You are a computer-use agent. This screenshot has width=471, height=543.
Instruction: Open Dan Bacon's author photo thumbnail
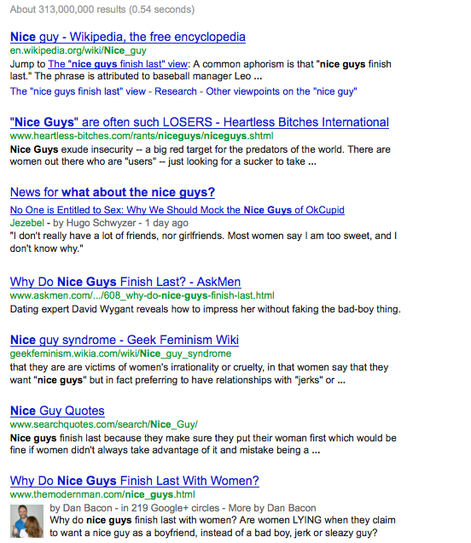coord(26,521)
